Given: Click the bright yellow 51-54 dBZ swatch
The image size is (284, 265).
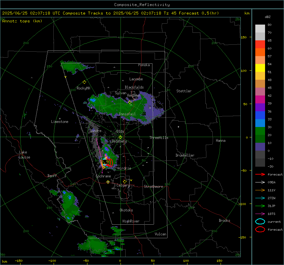Looking at the screenshot, I should (260, 68).
